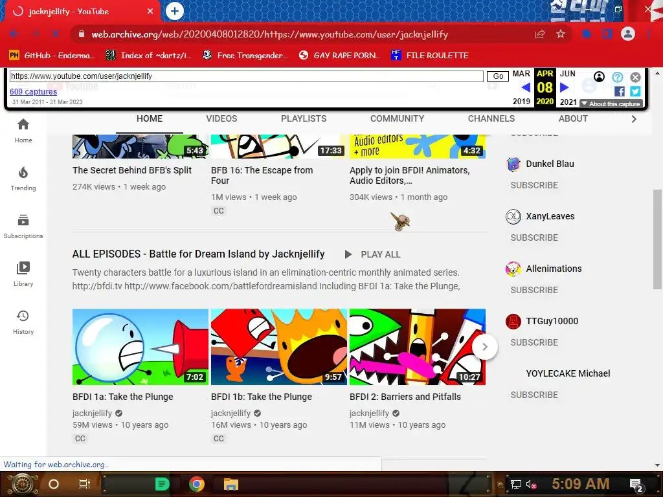Open the extensions puzzle icon

586,34
